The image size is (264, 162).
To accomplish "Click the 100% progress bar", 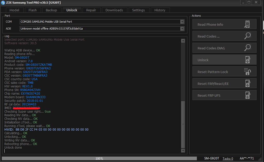I will click(99, 158).
